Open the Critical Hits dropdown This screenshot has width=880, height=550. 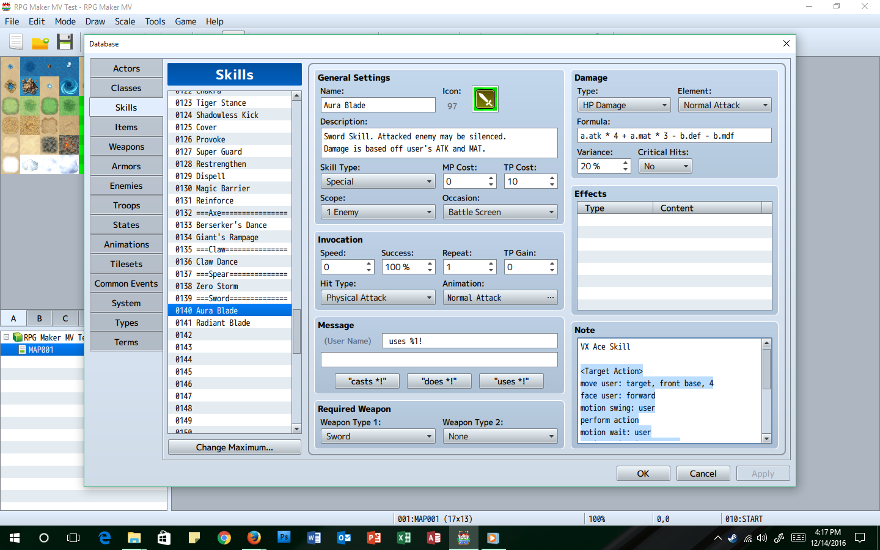665,166
